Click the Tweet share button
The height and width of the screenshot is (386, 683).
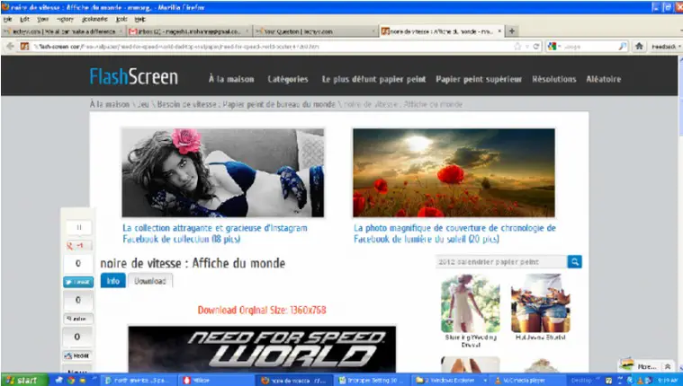tap(78, 282)
